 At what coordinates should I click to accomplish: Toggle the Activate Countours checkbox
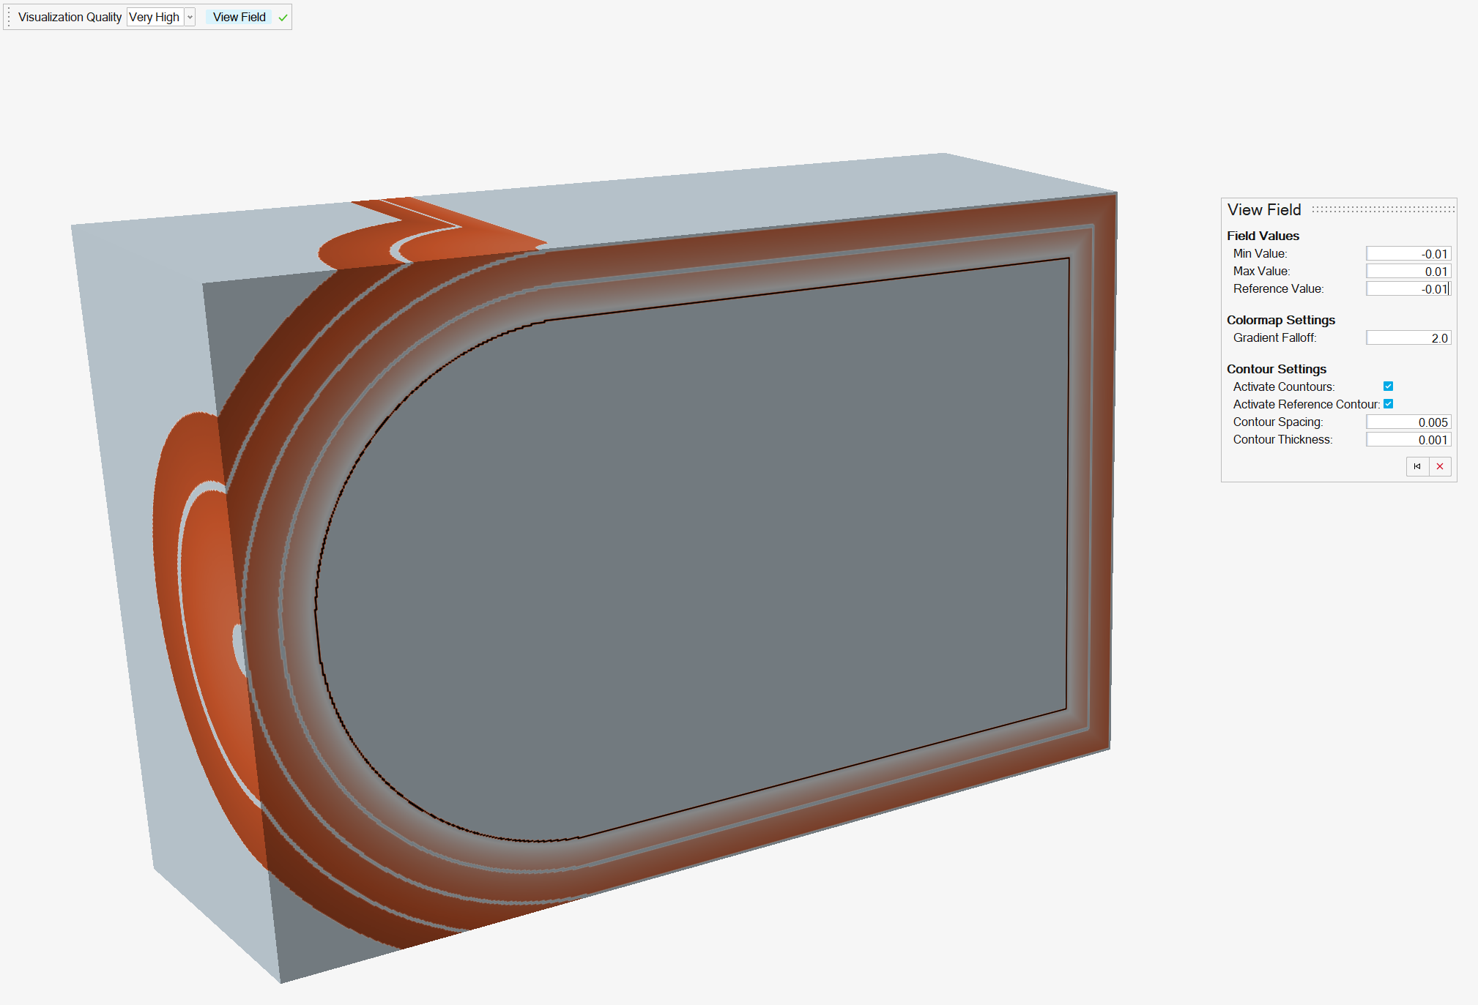tap(1388, 386)
